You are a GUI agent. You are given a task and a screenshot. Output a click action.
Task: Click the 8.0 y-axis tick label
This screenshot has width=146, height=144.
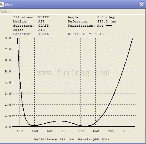(x=8, y=38)
